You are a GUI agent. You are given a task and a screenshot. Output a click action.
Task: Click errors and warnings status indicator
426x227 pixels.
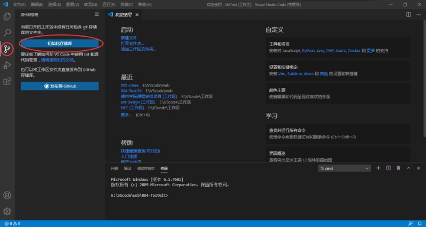(12, 223)
